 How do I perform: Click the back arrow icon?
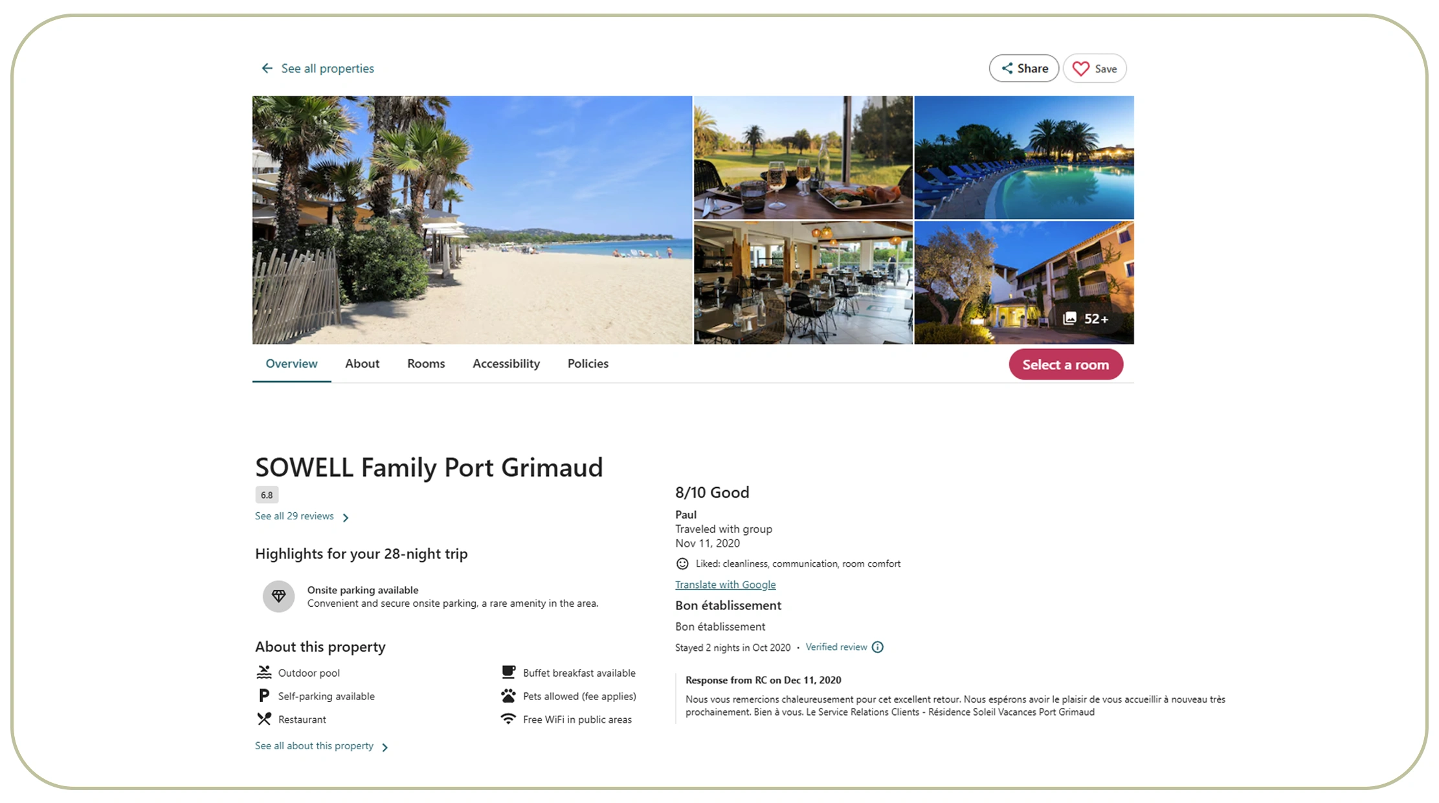[x=267, y=69]
